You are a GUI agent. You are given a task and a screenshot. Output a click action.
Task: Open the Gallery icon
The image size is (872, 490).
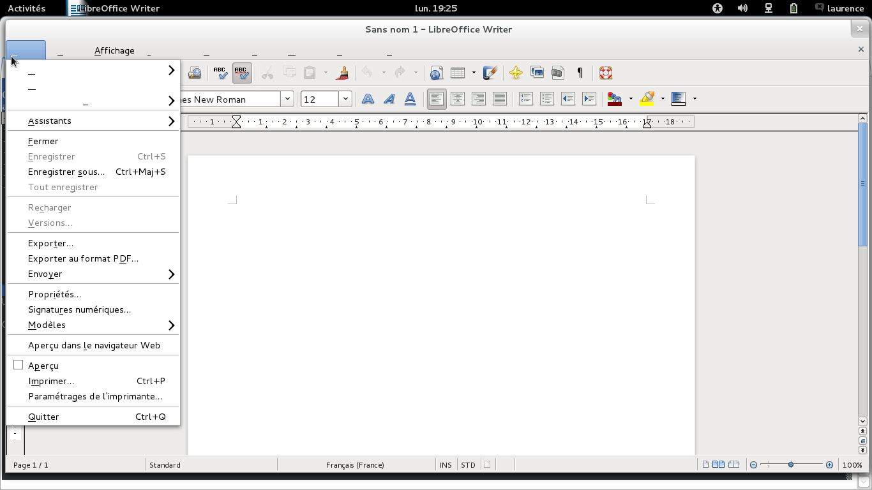click(x=537, y=73)
